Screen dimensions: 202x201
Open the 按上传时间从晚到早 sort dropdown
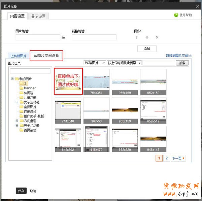pyautogui.click(x=124, y=63)
